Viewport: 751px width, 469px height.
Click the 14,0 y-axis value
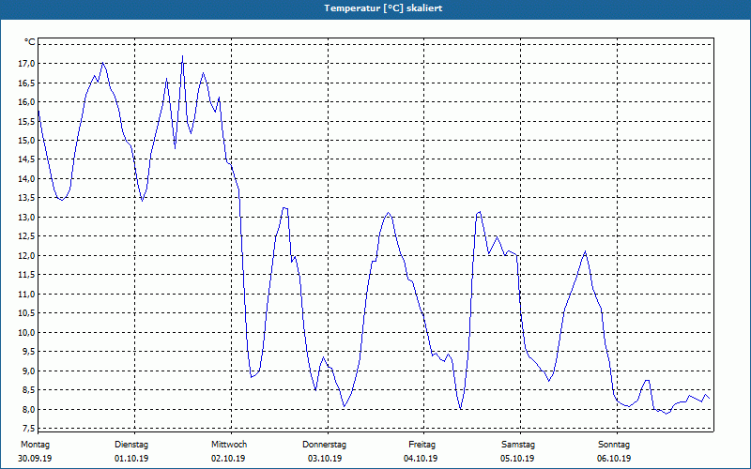26,179
